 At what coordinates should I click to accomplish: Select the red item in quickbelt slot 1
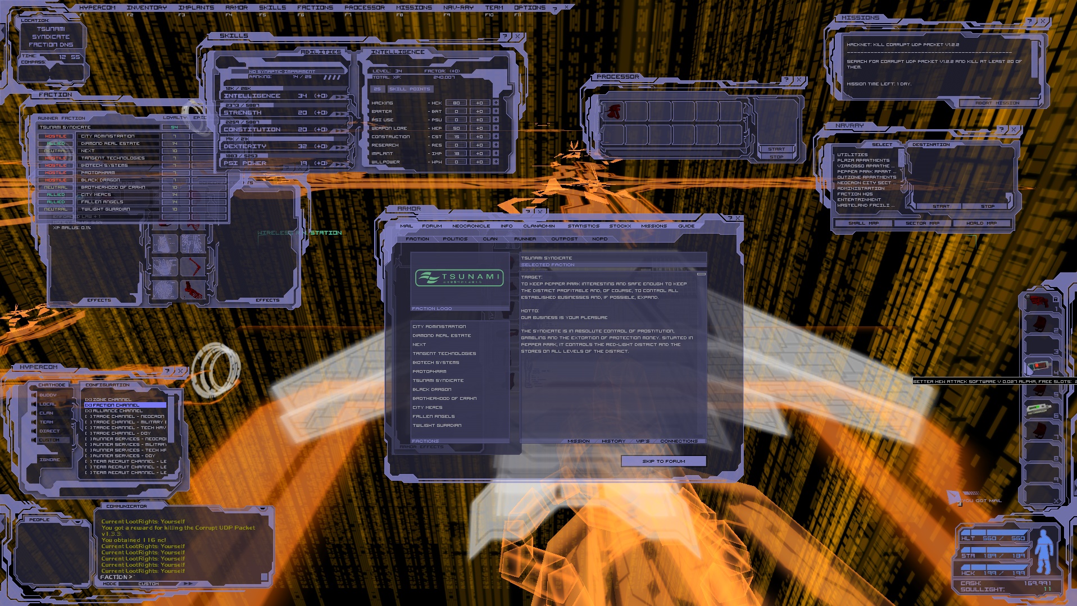1038,303
